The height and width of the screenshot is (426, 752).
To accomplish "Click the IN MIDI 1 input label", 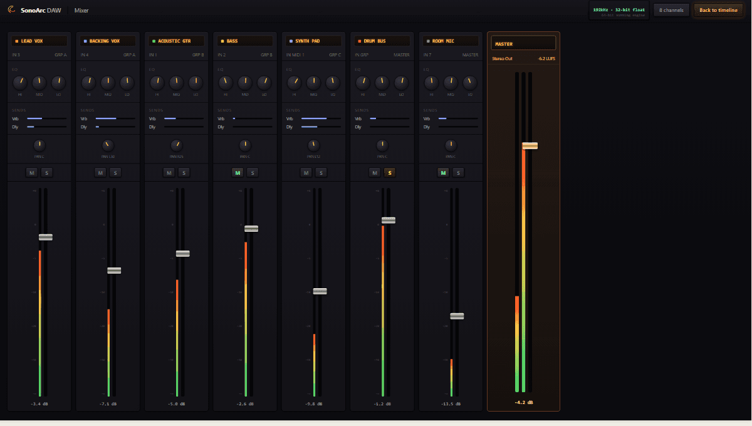I will (295, 55).
